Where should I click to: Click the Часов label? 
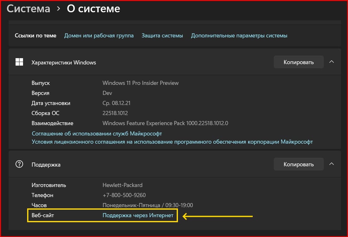point(39,205)
